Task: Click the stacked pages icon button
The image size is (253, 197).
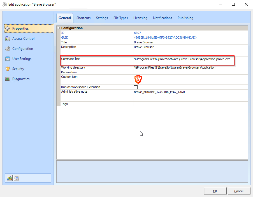Action: coord(17,178)
